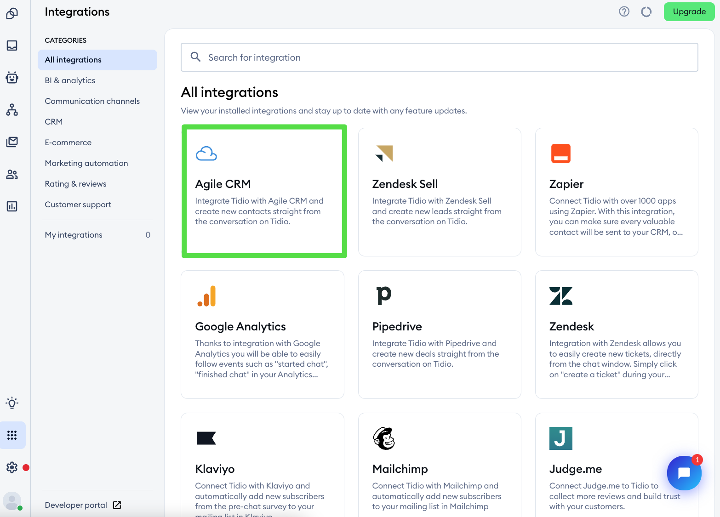Viewport: 720px width, 517px height.
Task: Click the CATEGORIES sidebar label
Action: (66, 40)
